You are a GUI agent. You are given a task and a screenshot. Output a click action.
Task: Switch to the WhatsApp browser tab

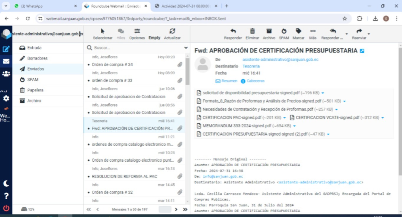pos(44,6)
